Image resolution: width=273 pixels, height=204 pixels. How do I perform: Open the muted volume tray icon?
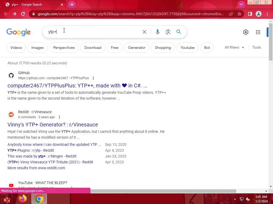pos(248,199)
